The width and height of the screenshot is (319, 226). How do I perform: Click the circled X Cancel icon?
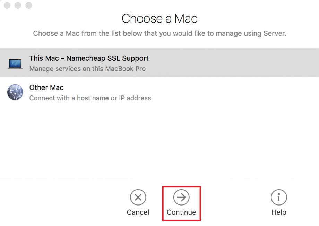138,197
